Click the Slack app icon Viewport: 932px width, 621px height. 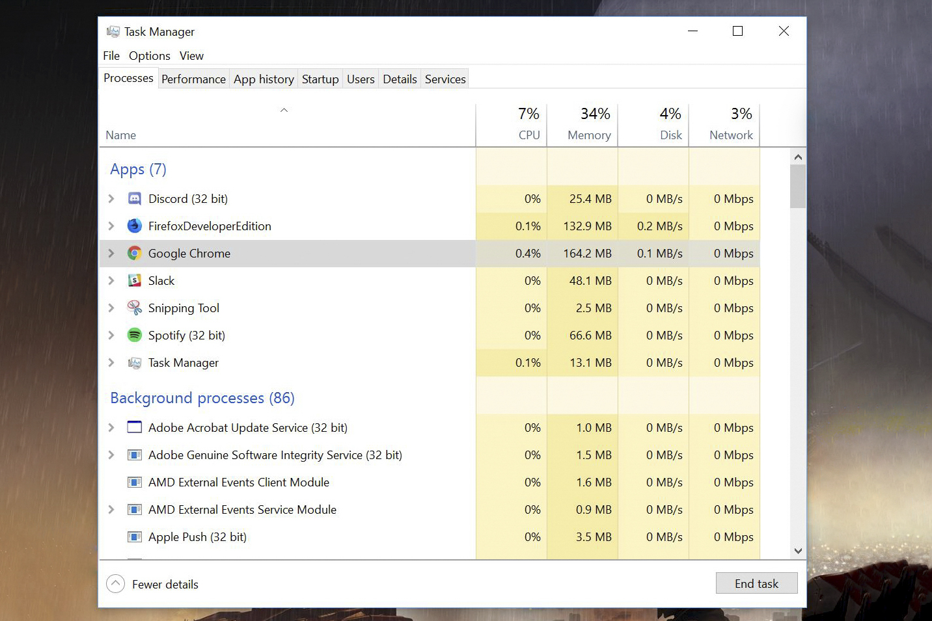pyautogui.click(x=135, y=281)
